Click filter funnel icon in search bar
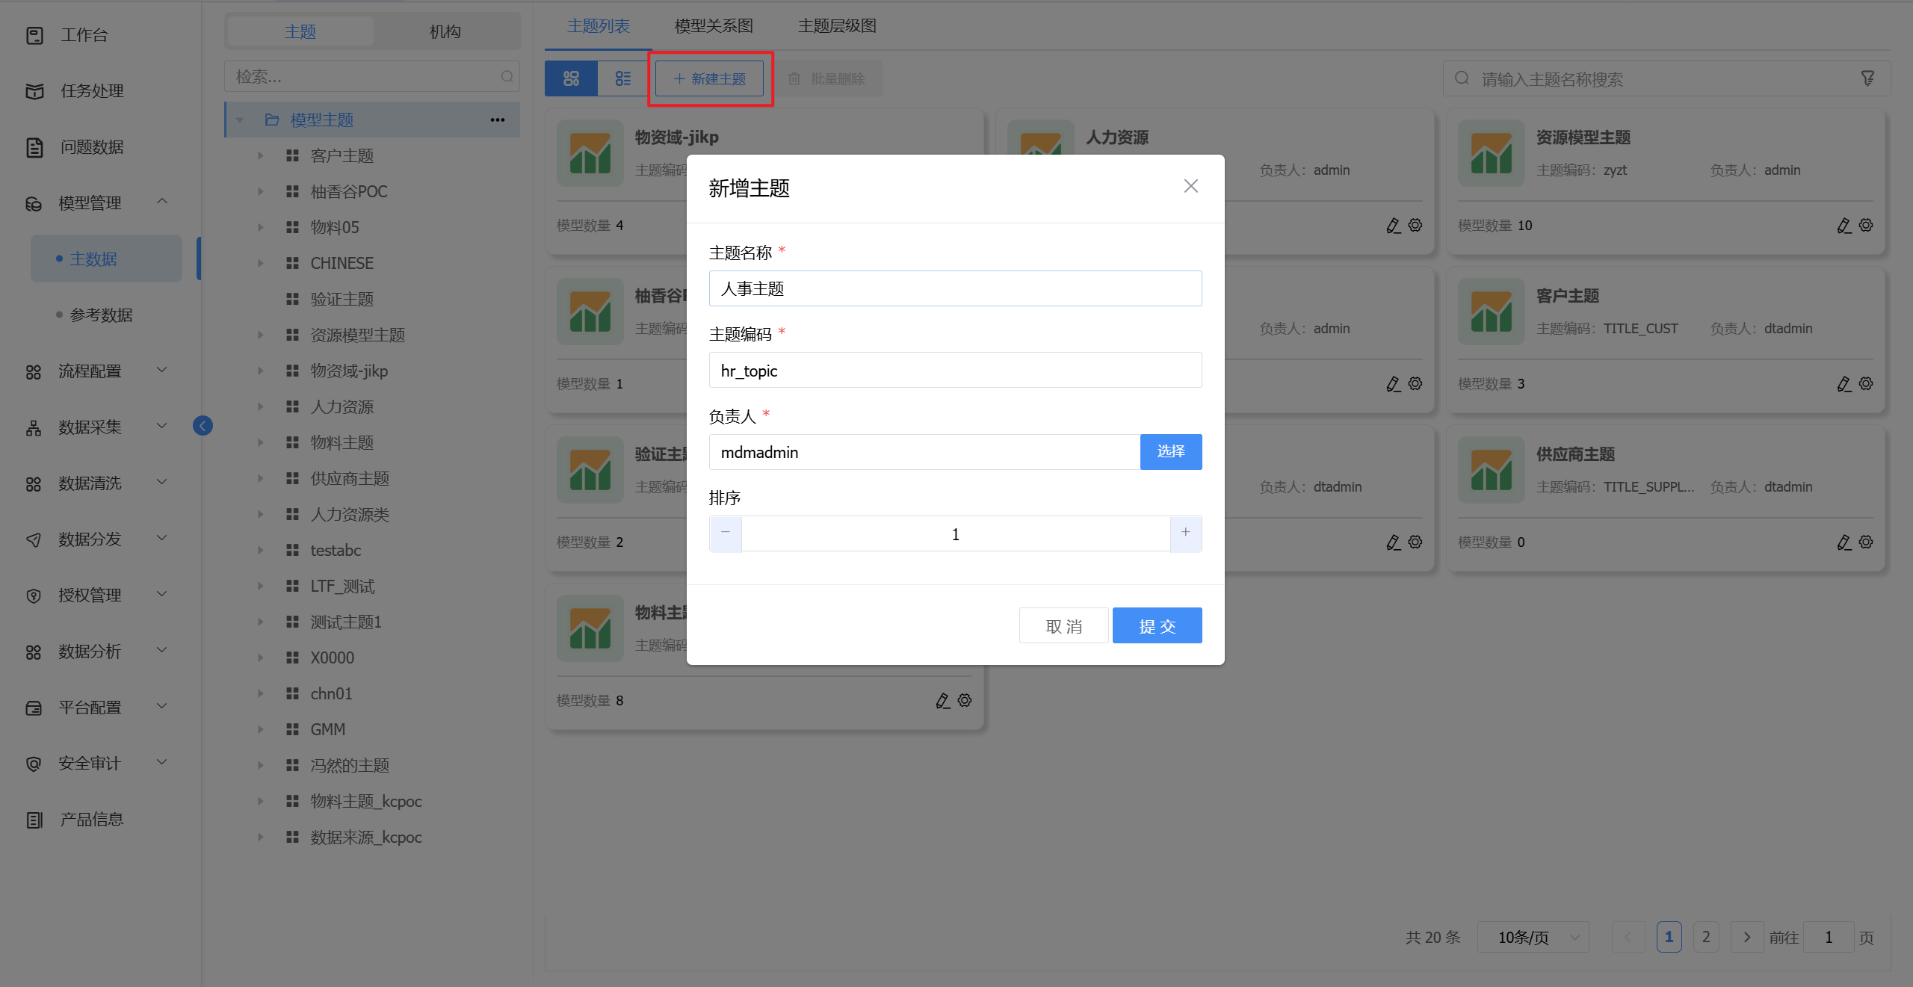This screenshot has width=1913, height=987. point(1867,78)
